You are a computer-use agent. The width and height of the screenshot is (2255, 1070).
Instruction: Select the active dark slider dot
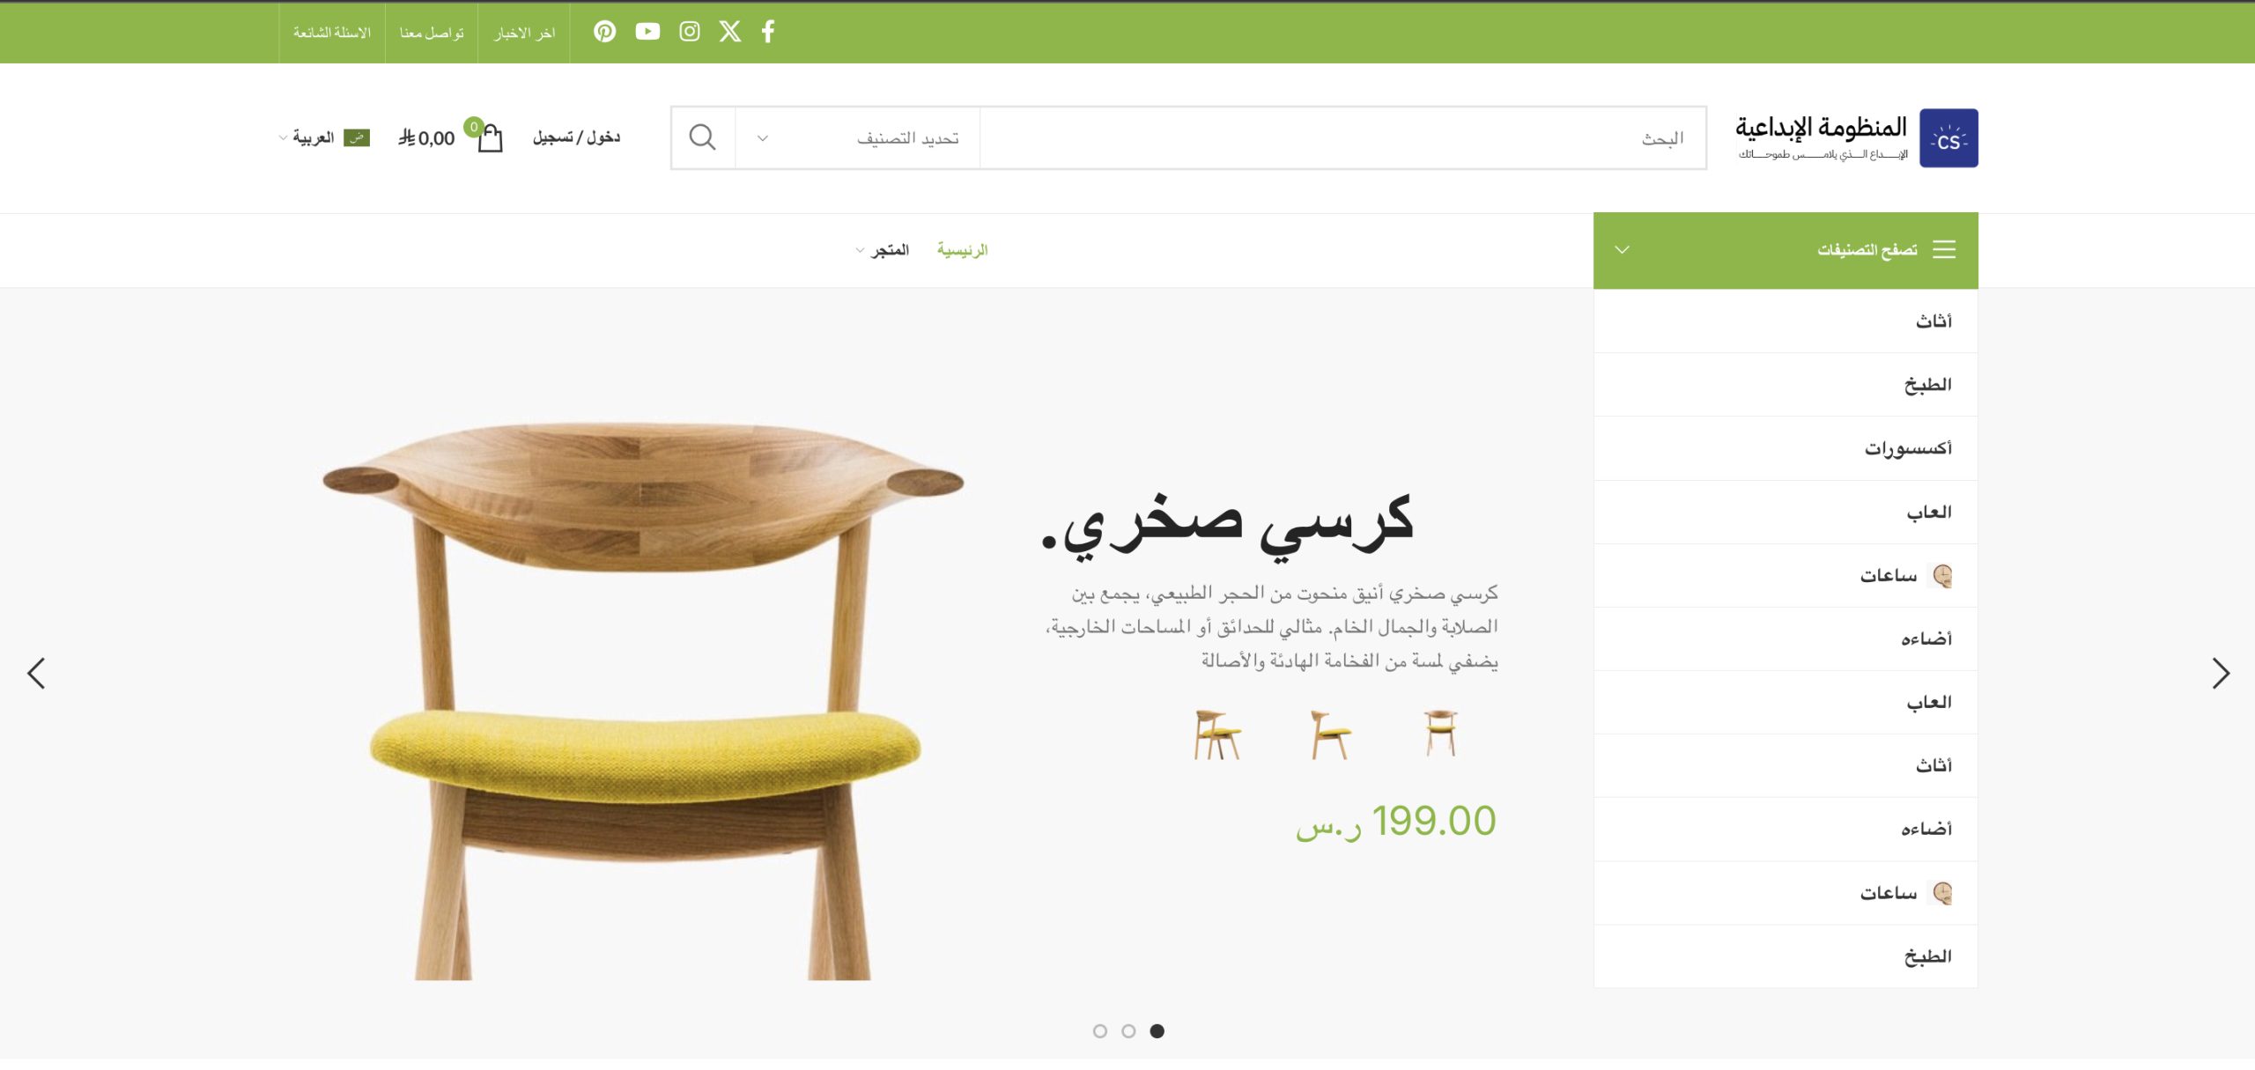tap(1157, 1031)
